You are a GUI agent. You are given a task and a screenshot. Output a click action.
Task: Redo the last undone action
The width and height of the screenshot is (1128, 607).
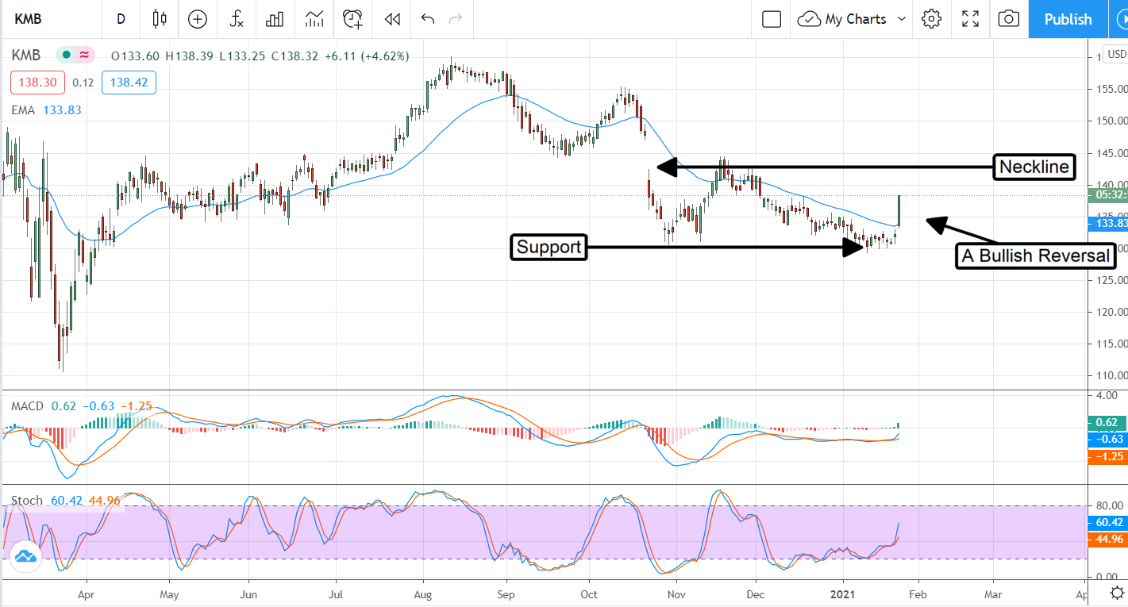pos(456,19)
